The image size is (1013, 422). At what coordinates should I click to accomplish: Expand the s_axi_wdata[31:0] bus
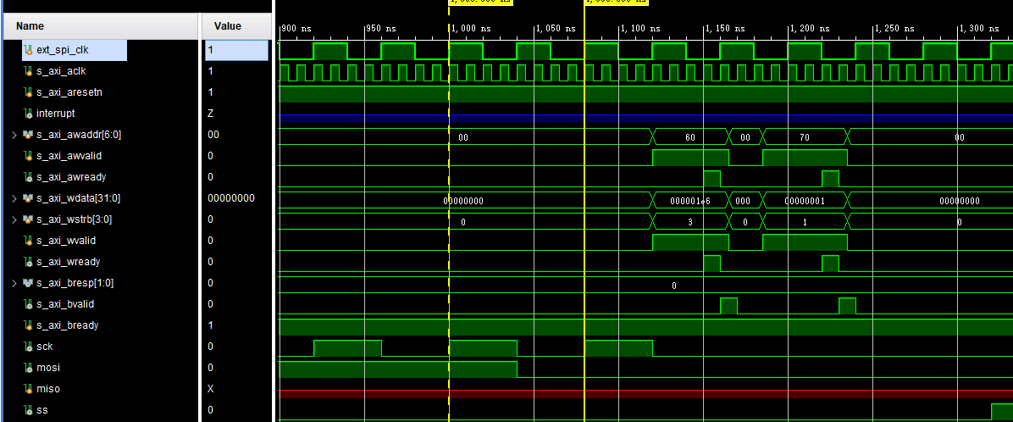(14, 198)
